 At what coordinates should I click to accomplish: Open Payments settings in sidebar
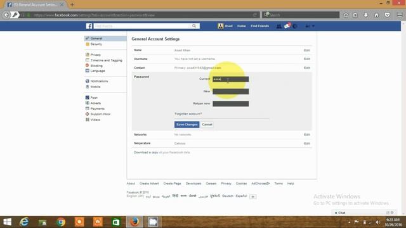(97, 109)
